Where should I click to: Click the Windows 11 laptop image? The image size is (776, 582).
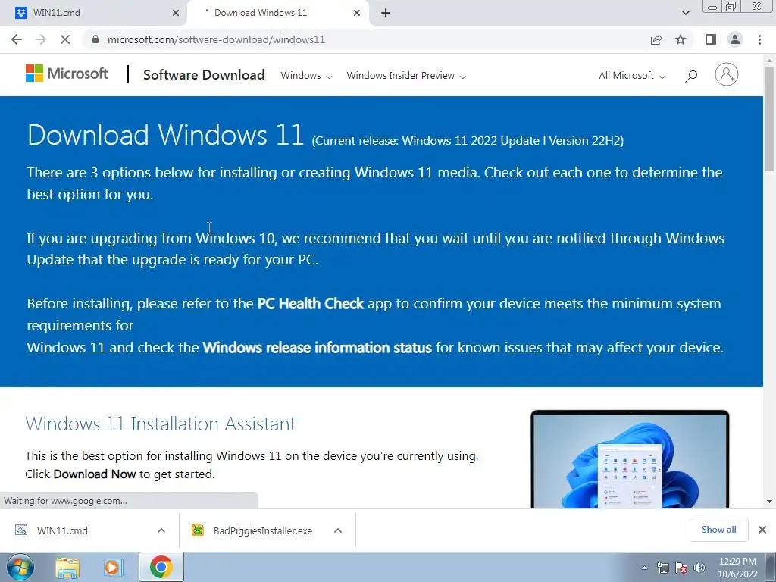point(630,459)
